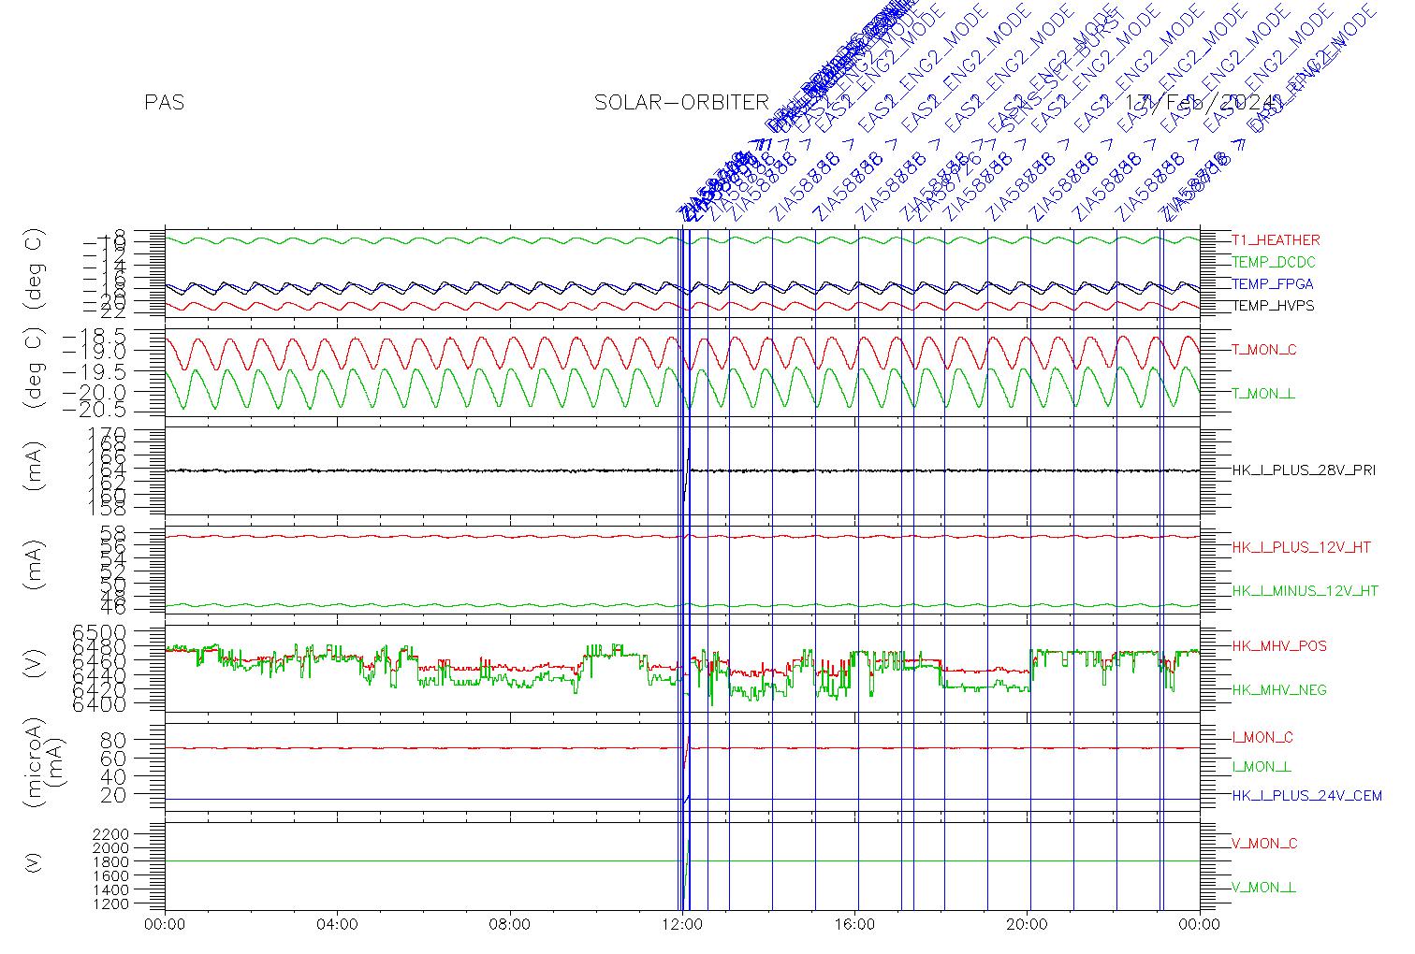Click the SOLAR-ORBITER title text
1415x954 pixels.
coord(681,103)
